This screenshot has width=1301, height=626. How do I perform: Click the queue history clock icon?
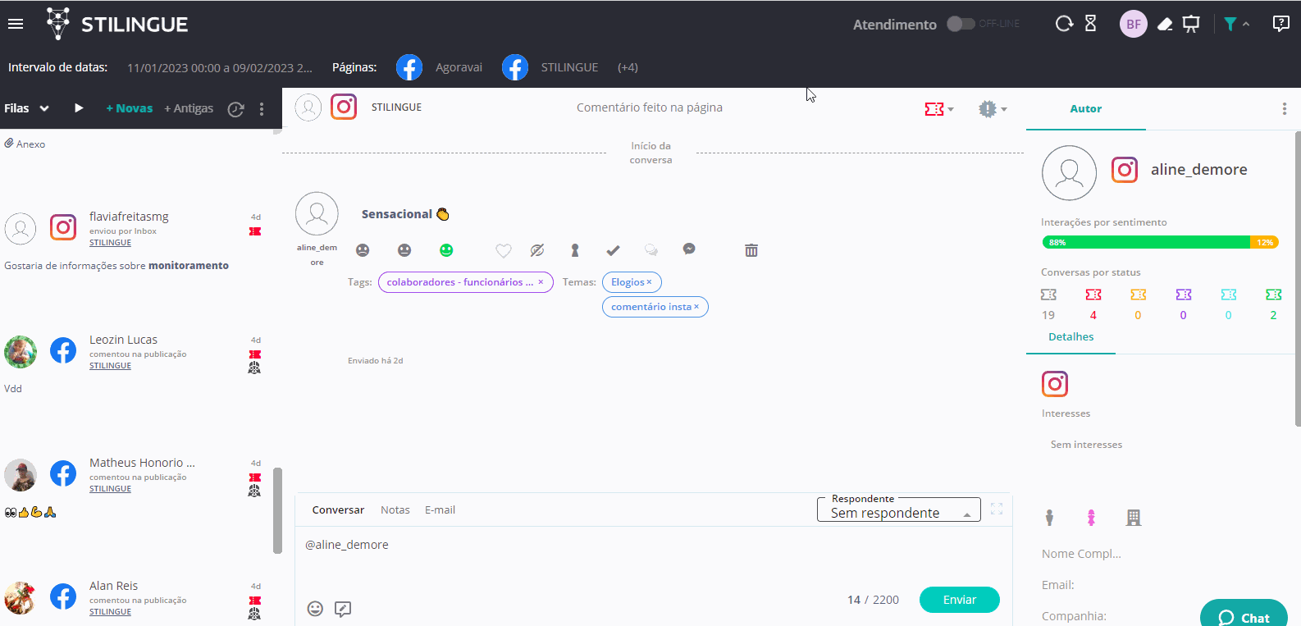point(235,109)
